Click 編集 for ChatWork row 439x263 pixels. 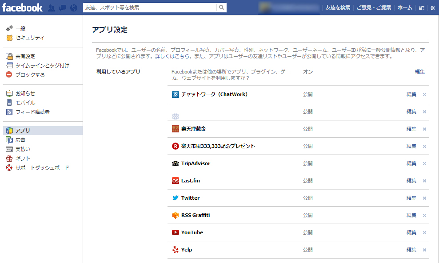[x=411, y=95]
